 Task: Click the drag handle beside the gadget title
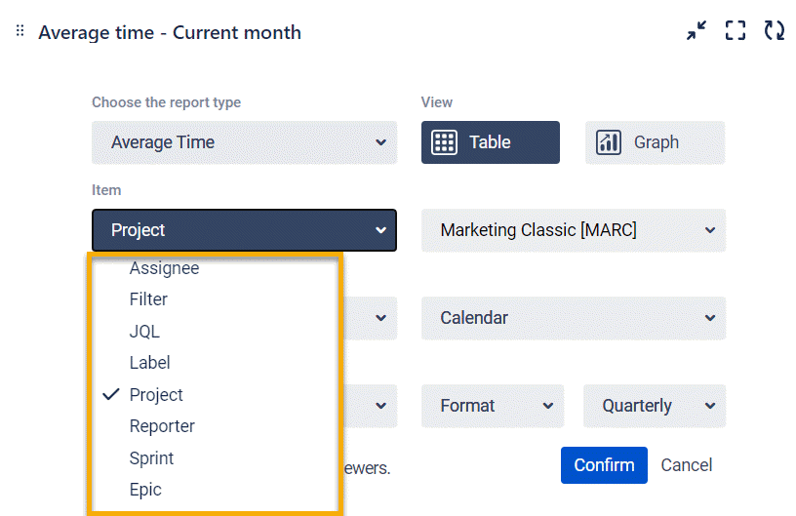[20, 32]
